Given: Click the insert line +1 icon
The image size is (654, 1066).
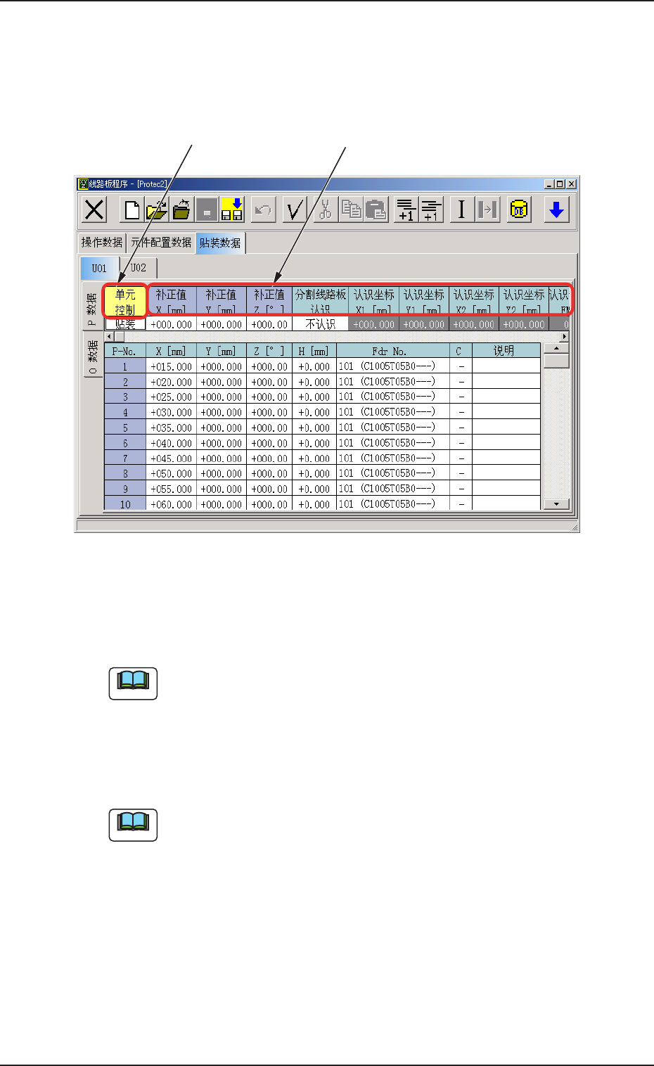Looking at the screenshot, I should point(406,210).
